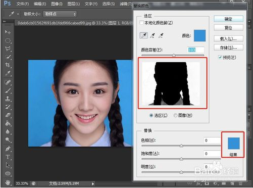Click the 颜色容差 slider handle
Viewport: 253px width, 188px height.
pos(174,55)
